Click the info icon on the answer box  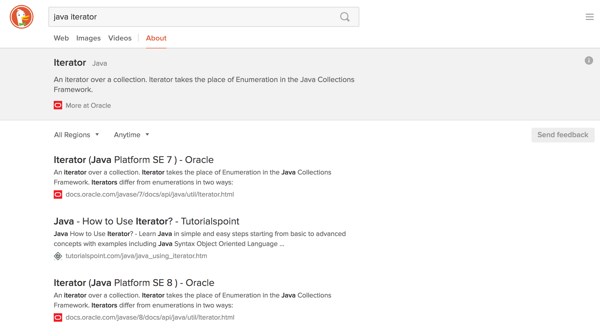tap(589, 61)
